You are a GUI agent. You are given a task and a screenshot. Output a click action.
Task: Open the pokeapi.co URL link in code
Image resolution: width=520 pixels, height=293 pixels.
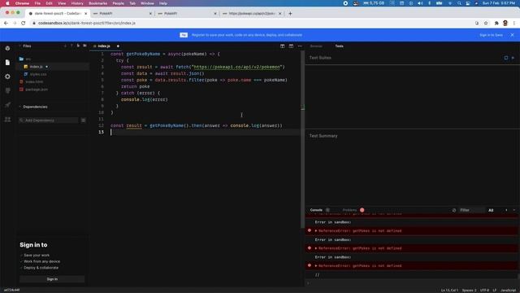[x=236, y=67]
